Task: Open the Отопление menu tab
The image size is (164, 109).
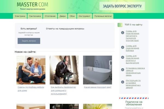Action: tap(50, 16)
